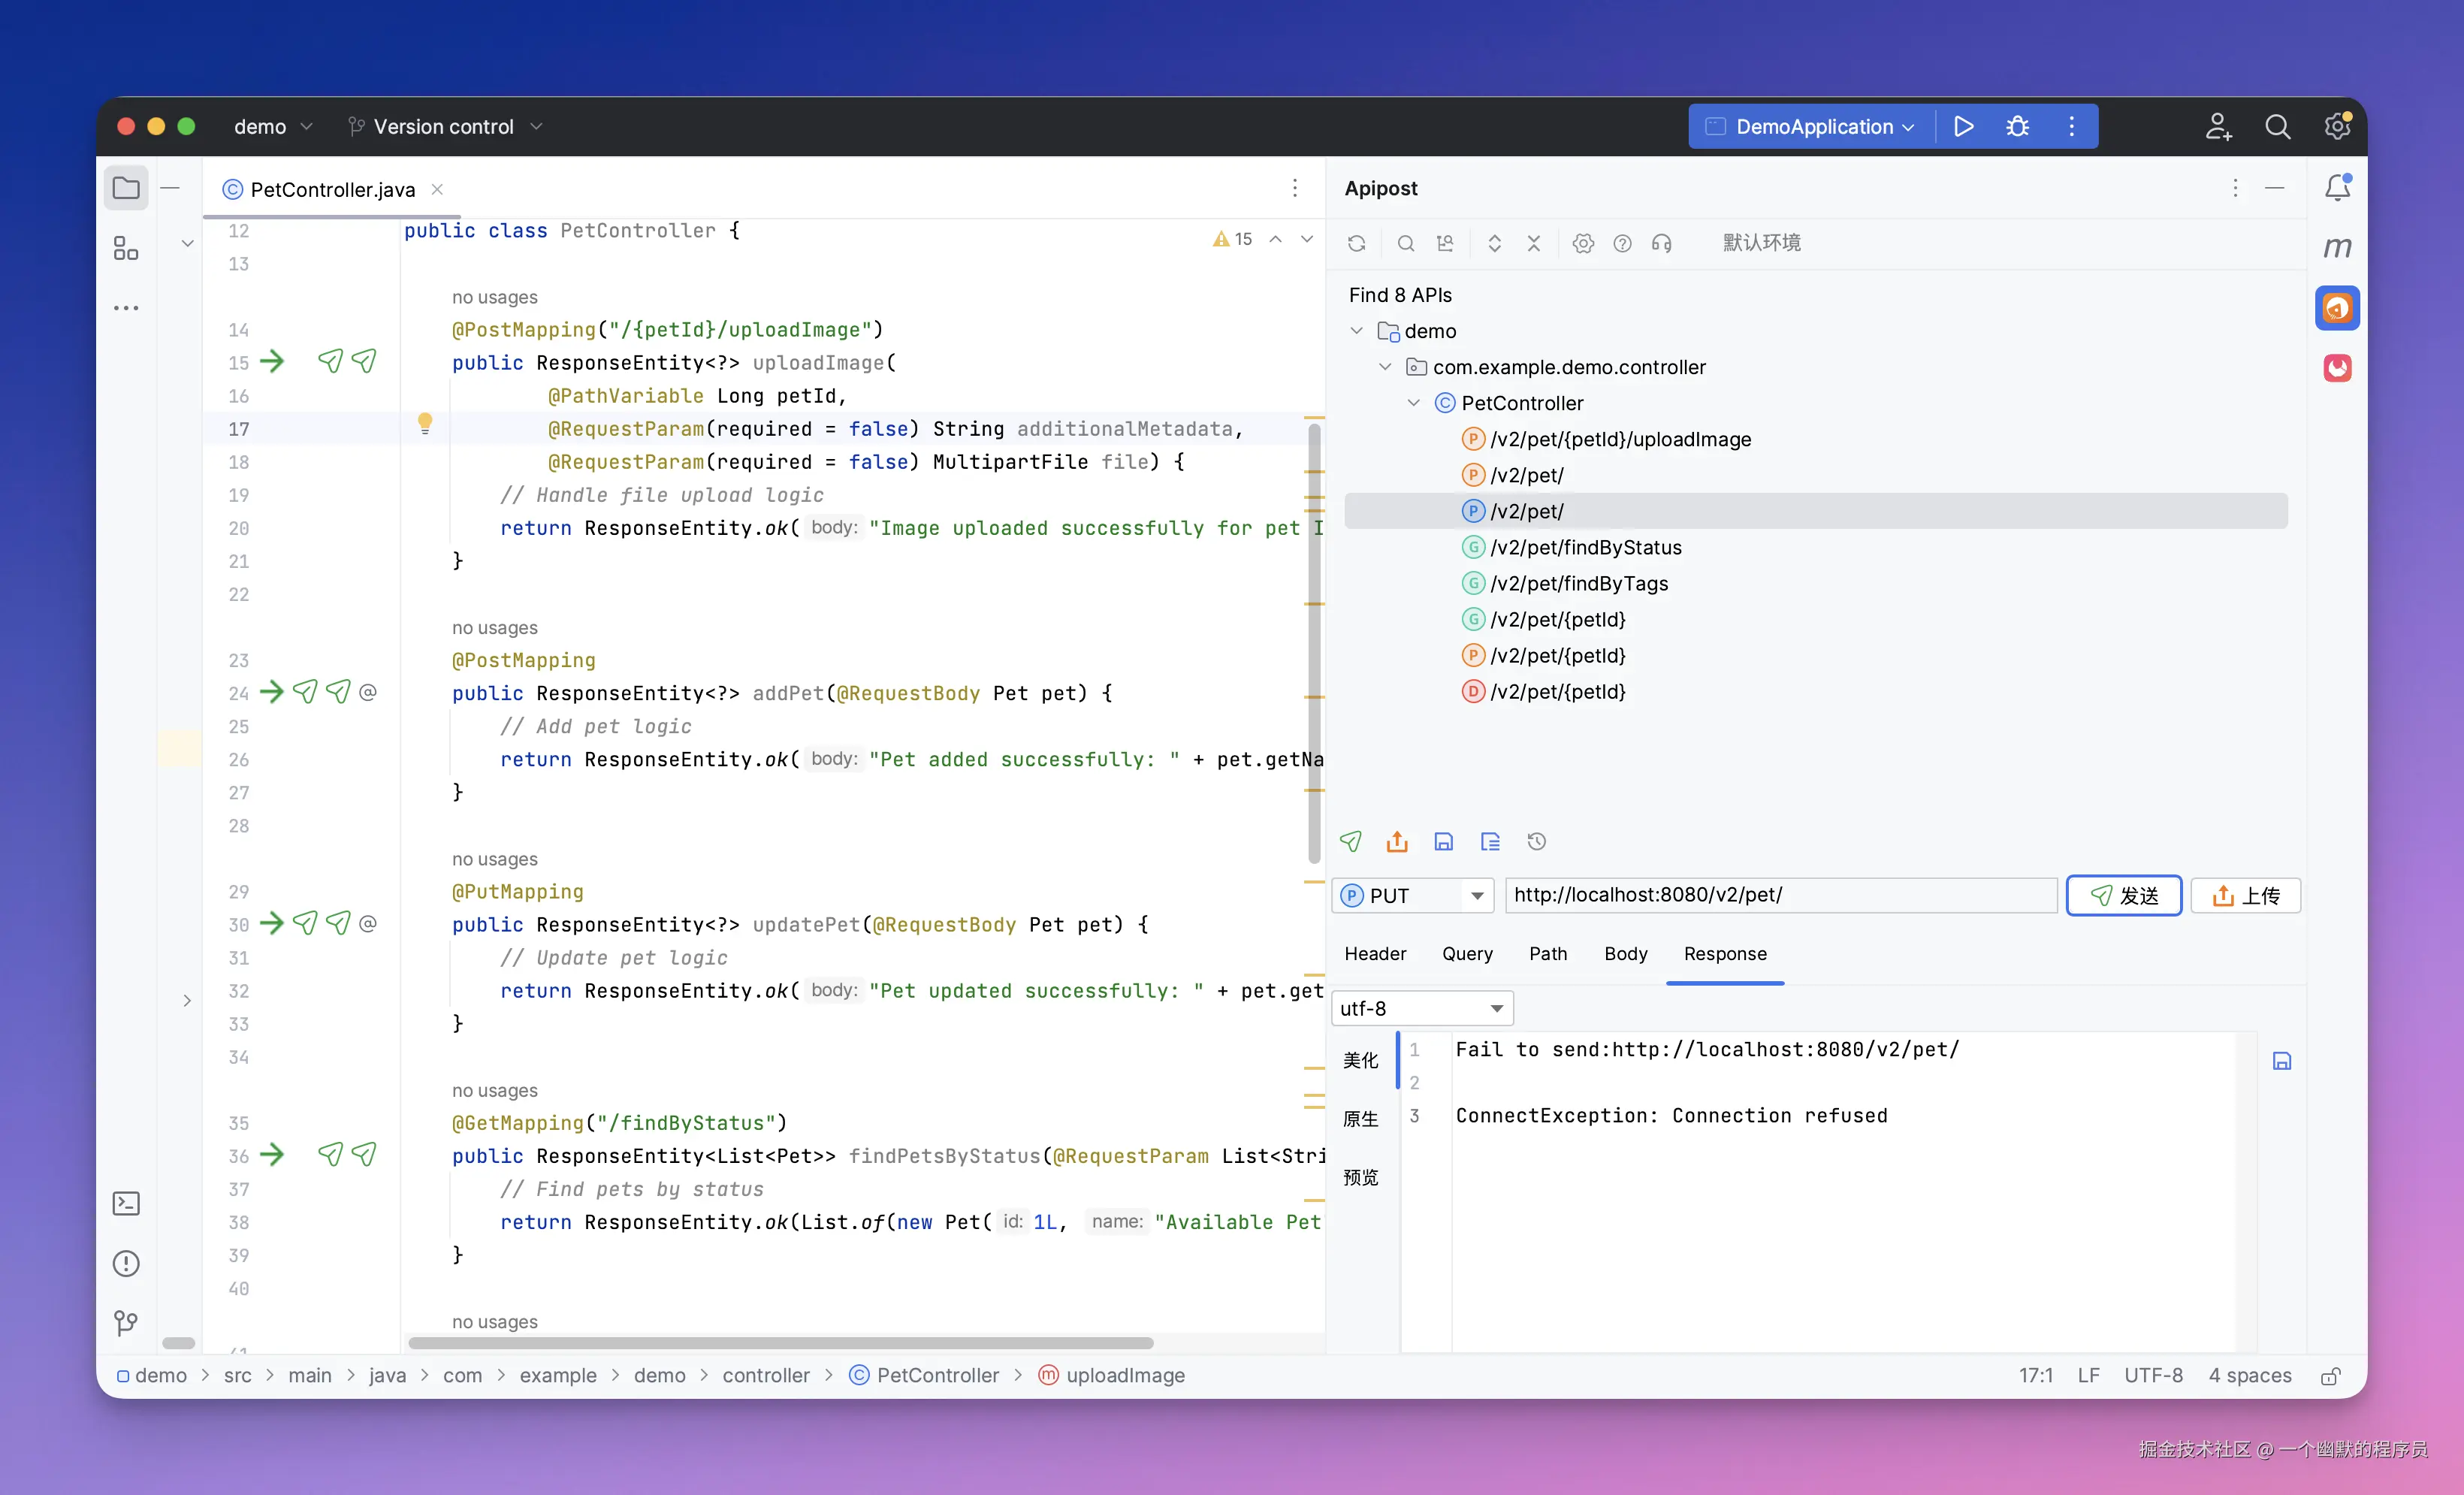
Task: Open the PUT request method dropdown
Action: (x=1412, y=895)
